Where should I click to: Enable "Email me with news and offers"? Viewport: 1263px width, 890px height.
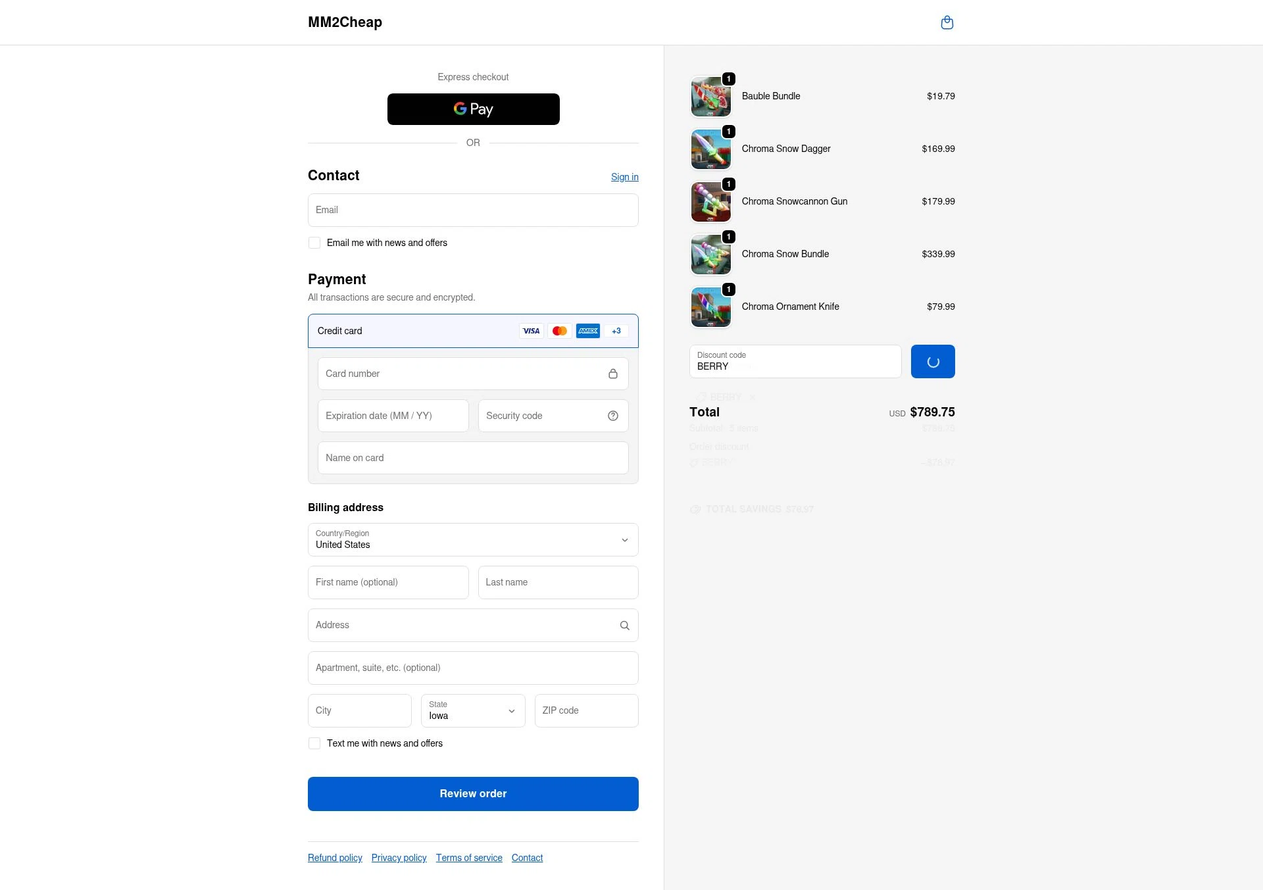pyautogui.click(x=314, y=243)
